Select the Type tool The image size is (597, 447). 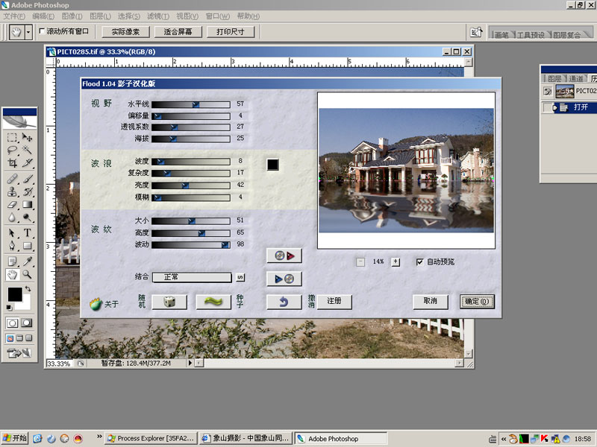[27, 232]
